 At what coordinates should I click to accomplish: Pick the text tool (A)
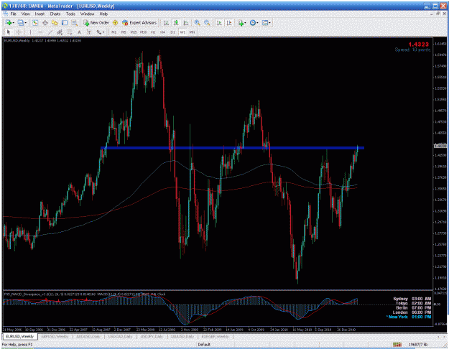[x=79, y=32]
